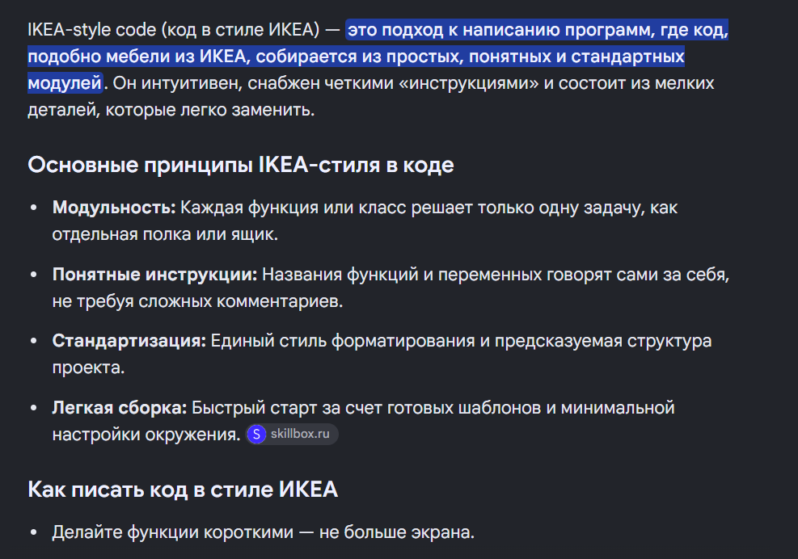The height and width of the screenshot is (559, 798).
Task: Click the bullet point before 'Легкая сборка'
Action: point(34,408)
